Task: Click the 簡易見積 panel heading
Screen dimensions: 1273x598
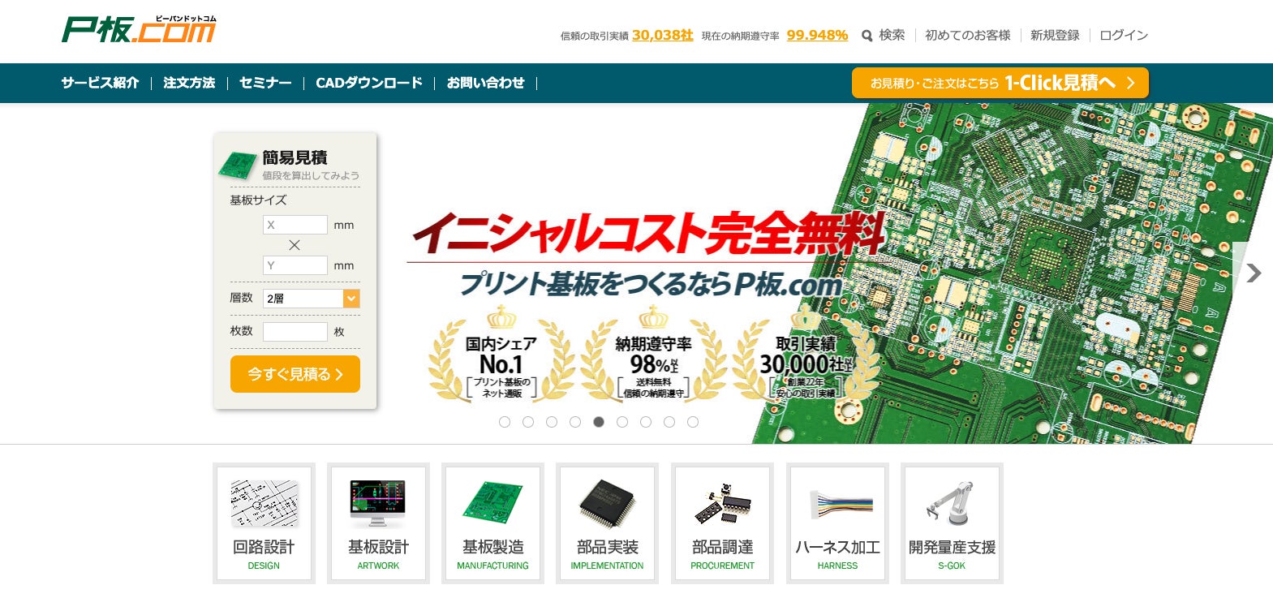Action: coord(295,157)
